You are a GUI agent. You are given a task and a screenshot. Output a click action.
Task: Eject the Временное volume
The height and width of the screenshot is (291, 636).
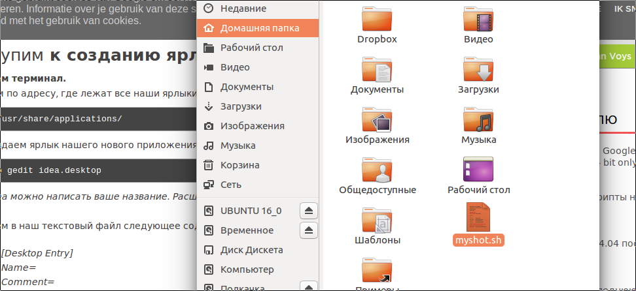(309, 230)
